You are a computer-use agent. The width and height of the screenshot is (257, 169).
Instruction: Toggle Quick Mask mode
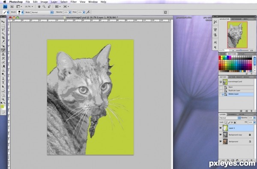[3, 112]
